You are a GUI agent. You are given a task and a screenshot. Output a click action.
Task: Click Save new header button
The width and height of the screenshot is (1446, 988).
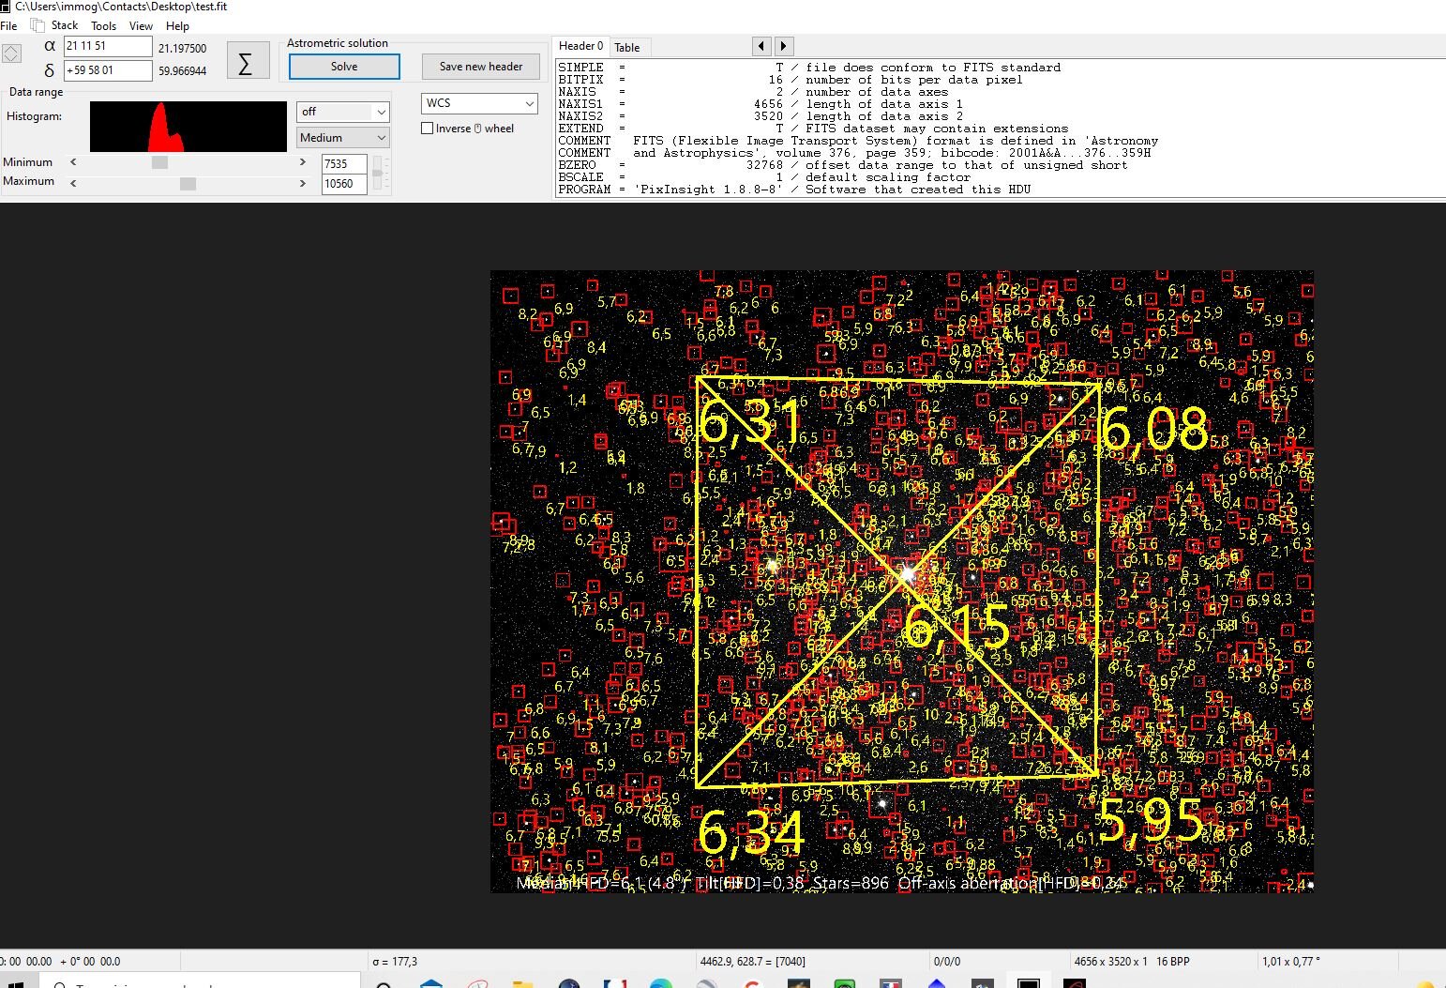click(481, 67)
